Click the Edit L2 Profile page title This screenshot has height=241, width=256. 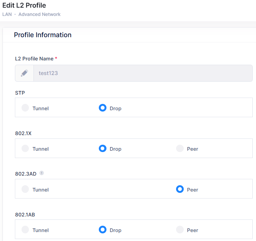[24, 5]
